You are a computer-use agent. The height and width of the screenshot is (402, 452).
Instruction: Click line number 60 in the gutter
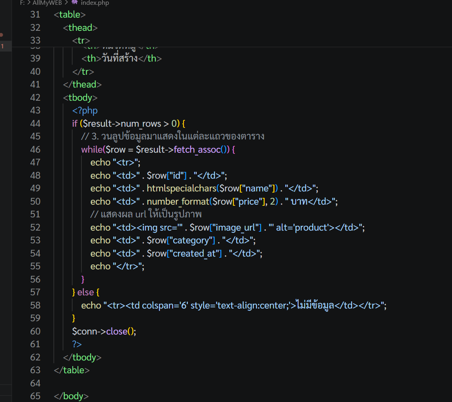click(35, 331)
